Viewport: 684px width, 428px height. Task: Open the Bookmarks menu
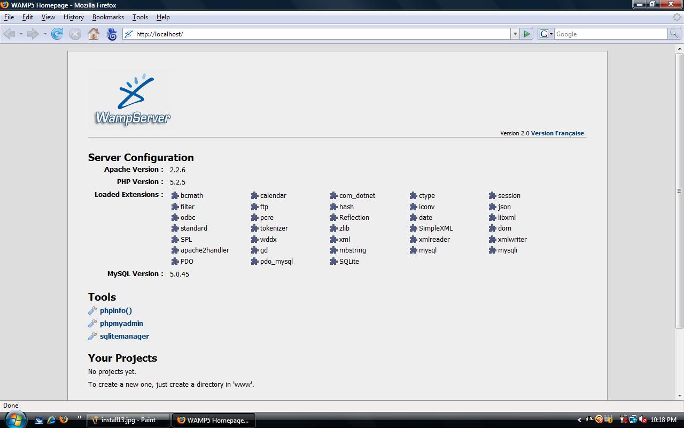click(108, 17)
